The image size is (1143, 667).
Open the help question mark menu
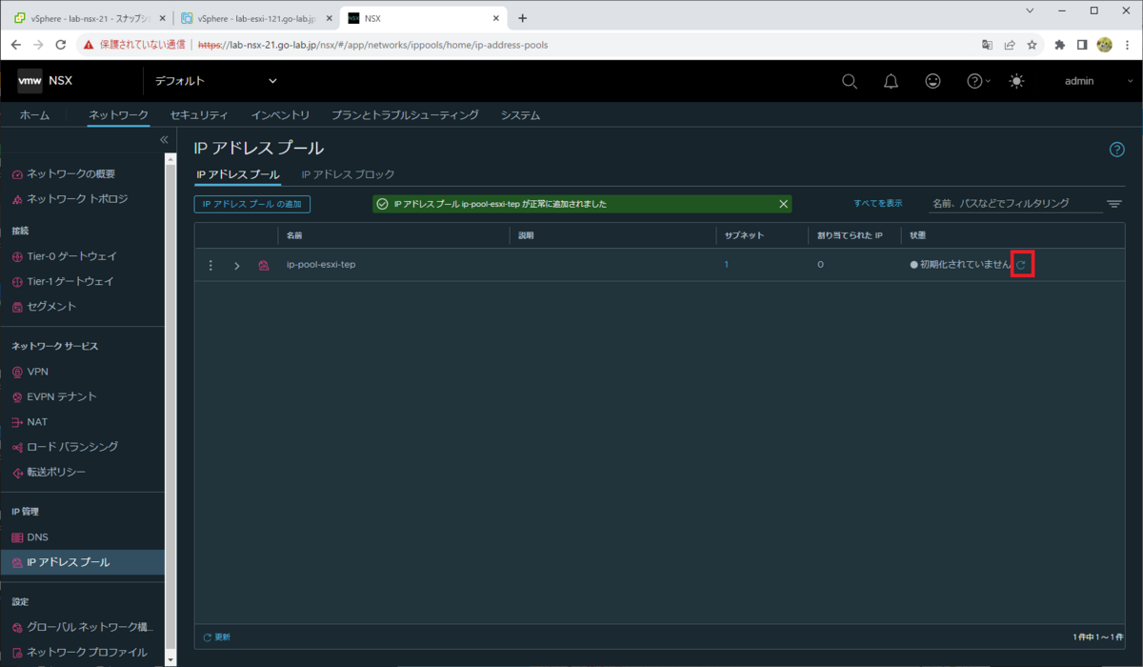(x=978, y=81)
